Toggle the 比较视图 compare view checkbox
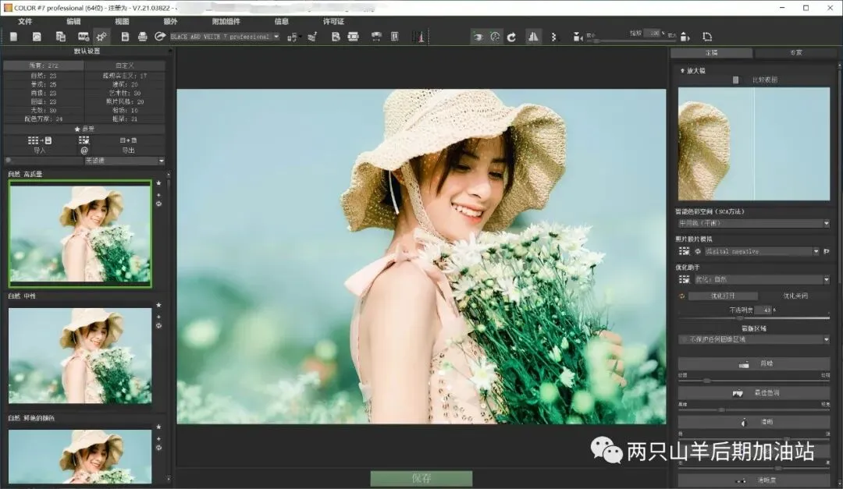843x489 pixels. pos(735,80)
